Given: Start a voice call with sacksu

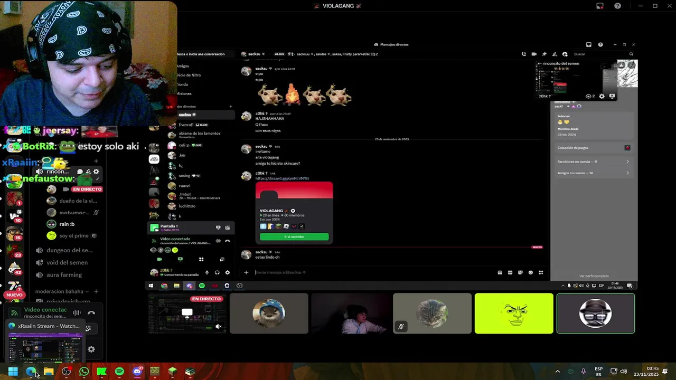Looking at the screenshot, I should [523, 54].
